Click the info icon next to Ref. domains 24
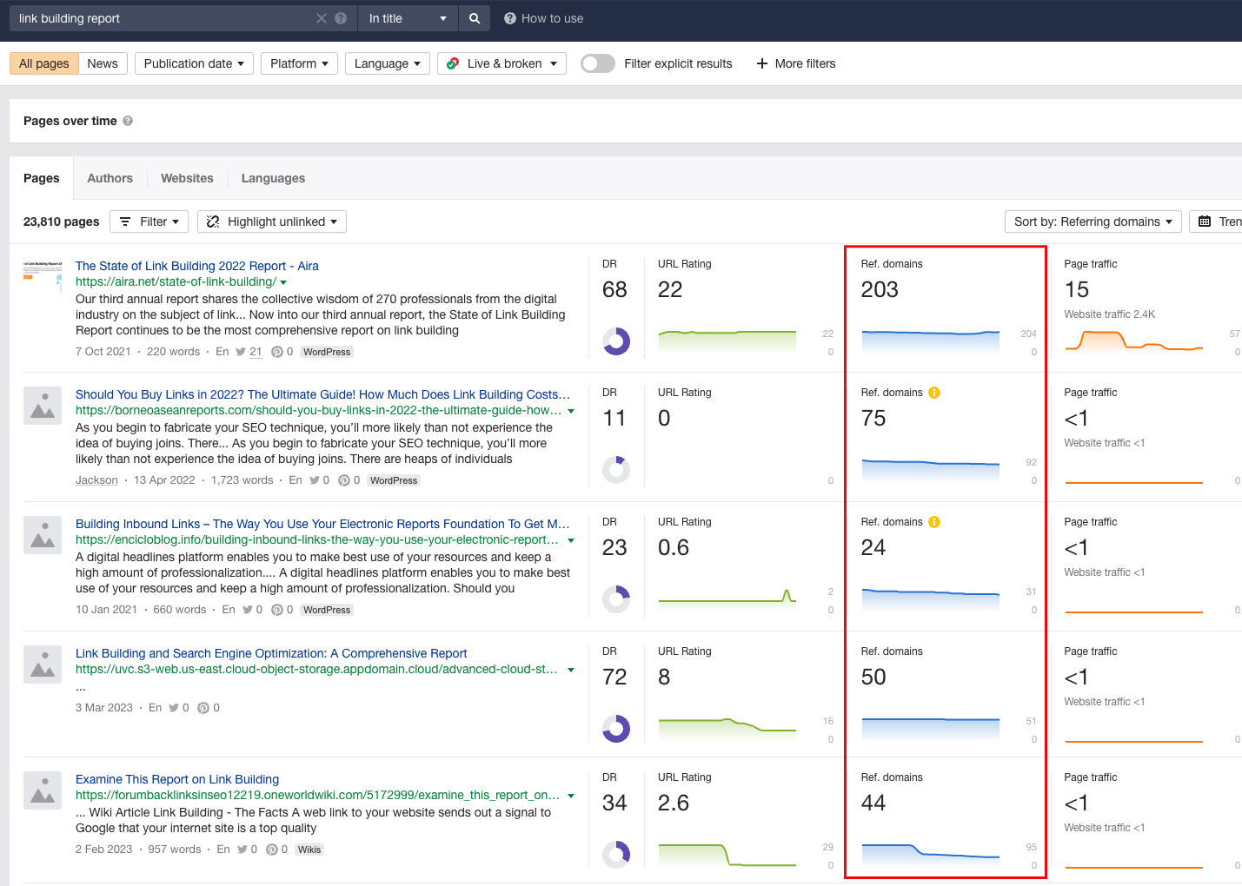This screenshot has width=1242, height=886. point(933,521)
